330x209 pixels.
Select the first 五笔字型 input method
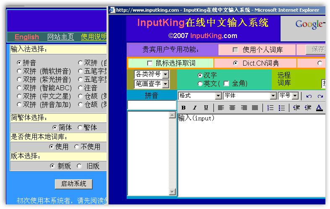point(81,71)
